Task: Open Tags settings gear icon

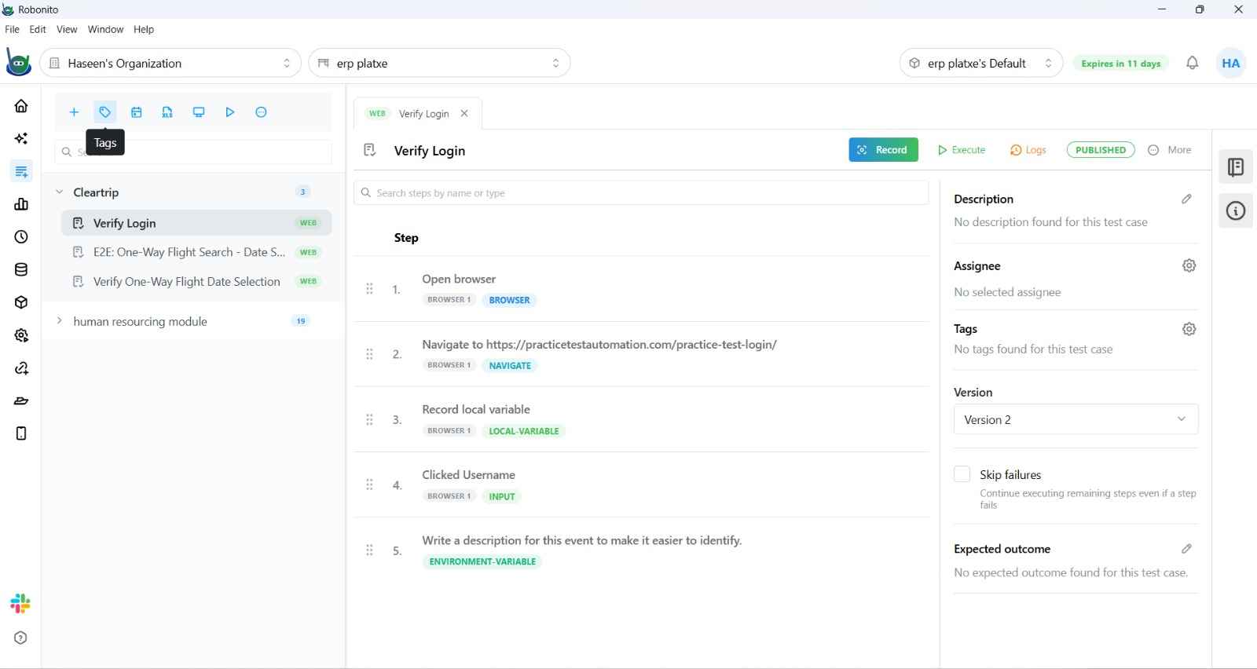Action: (1189, 329)
